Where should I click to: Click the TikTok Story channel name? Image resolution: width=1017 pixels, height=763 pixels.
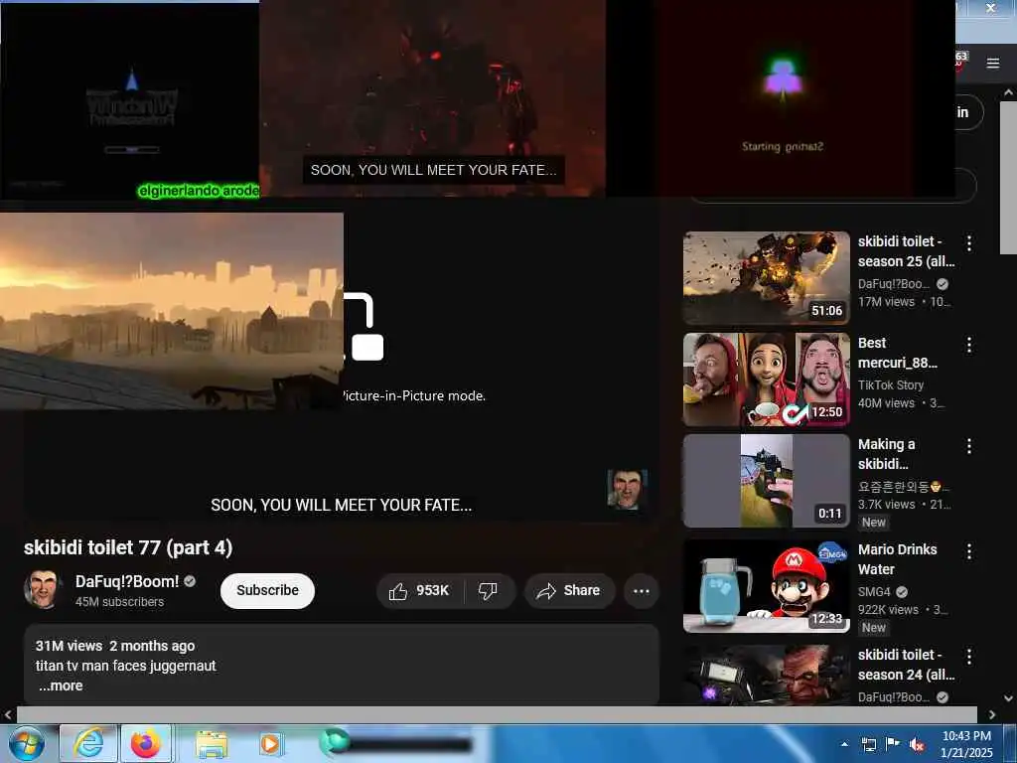(891, 384)
